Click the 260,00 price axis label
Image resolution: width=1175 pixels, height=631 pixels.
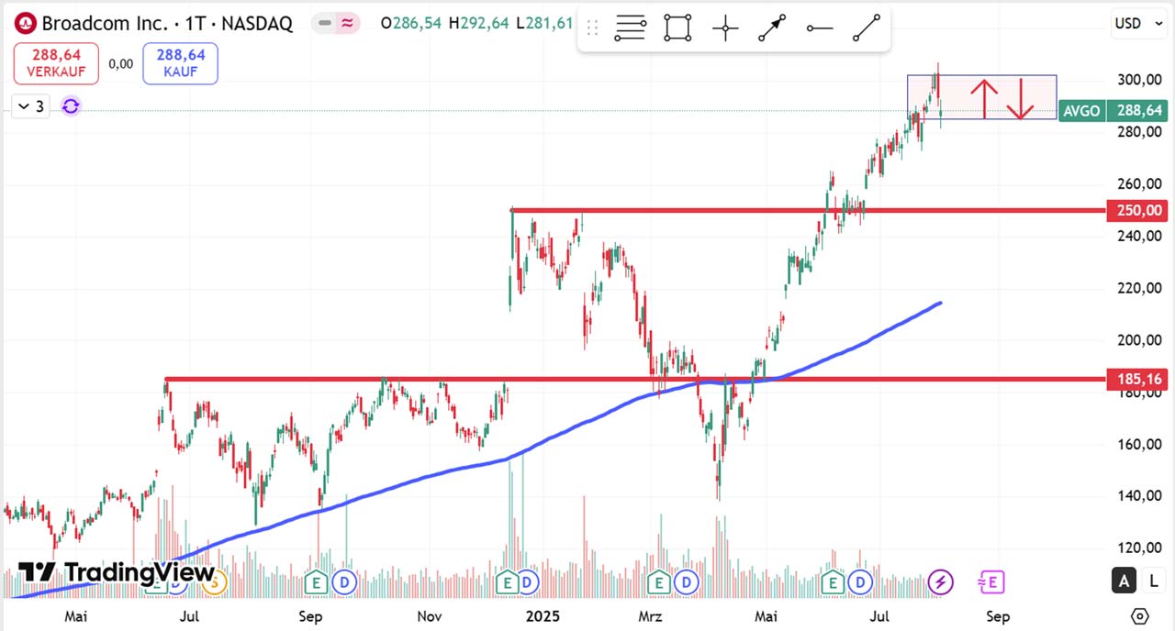[1139, 184]
